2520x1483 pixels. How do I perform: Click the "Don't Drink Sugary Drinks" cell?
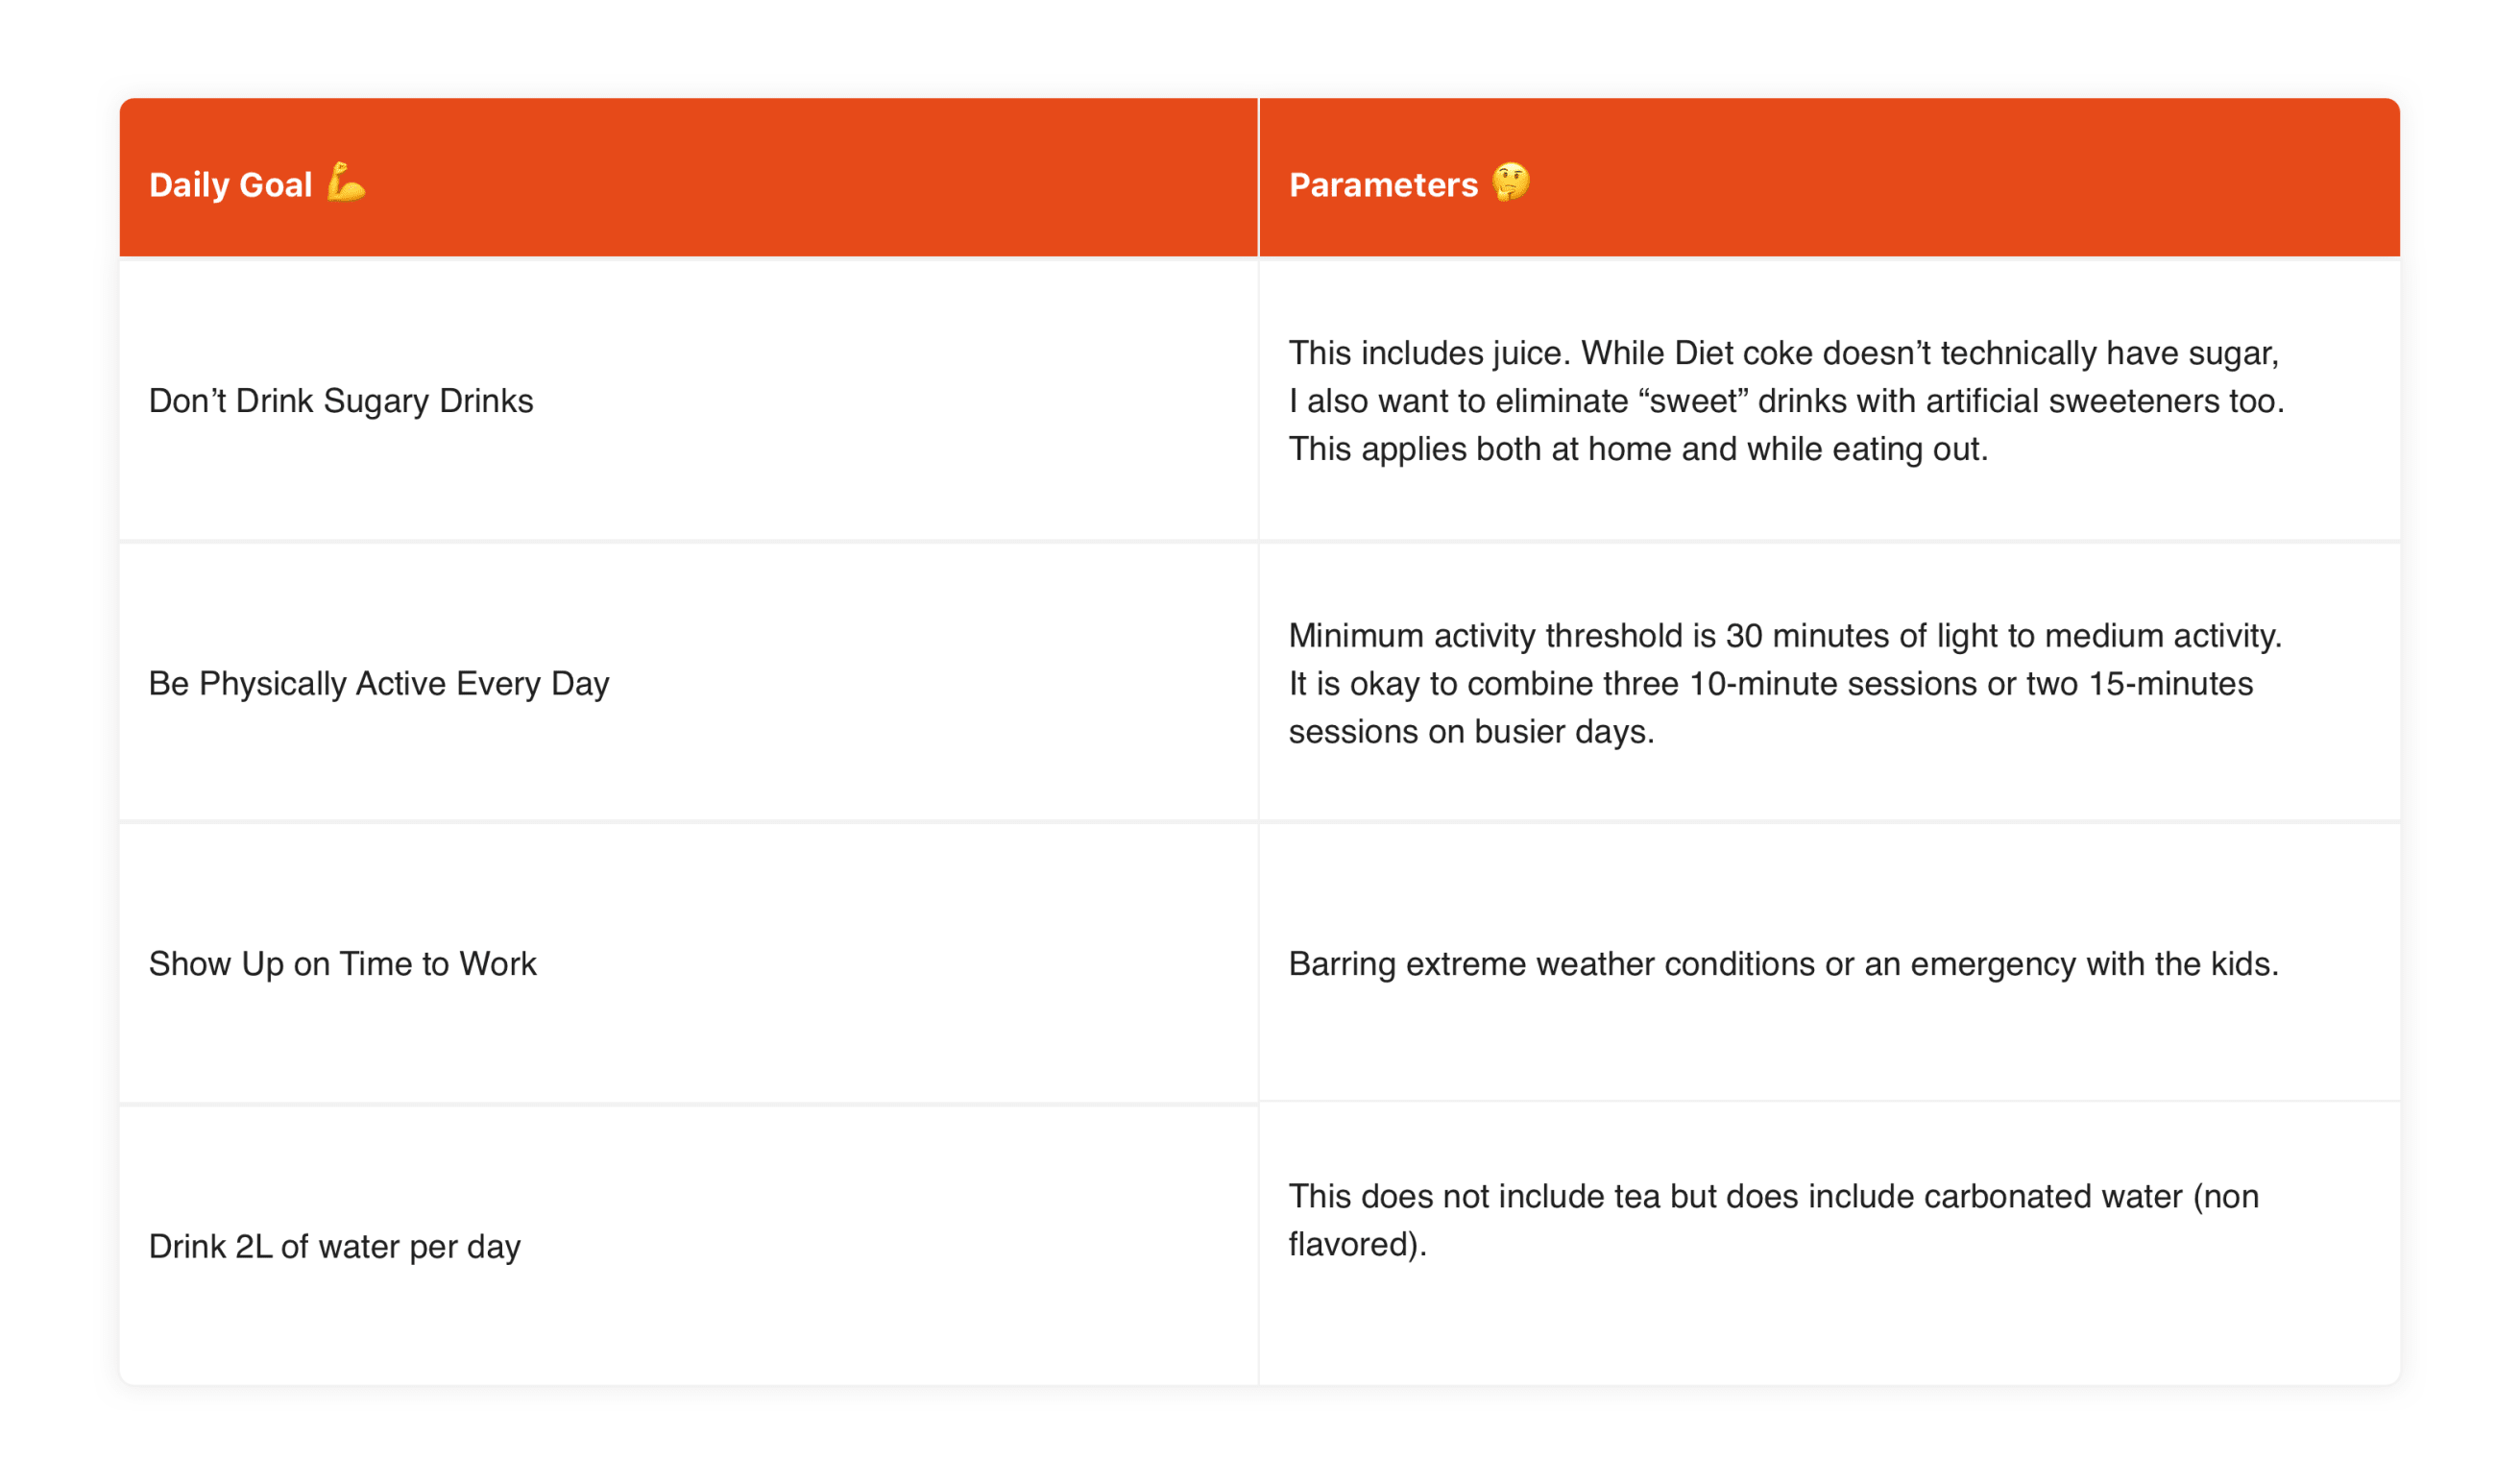pyautogui.click(x=688, y=400)
